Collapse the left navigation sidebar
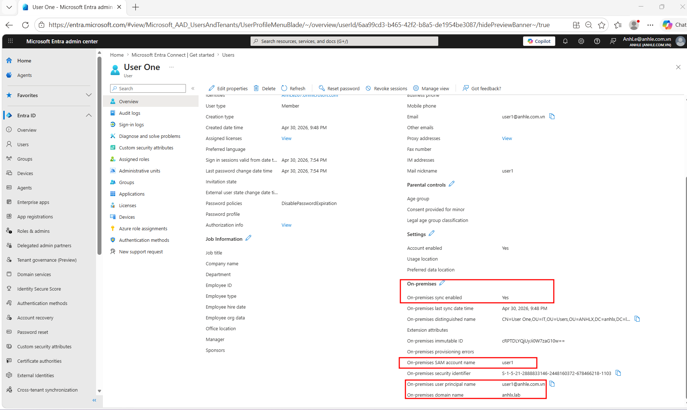687x410 pixels. [95, 400]
